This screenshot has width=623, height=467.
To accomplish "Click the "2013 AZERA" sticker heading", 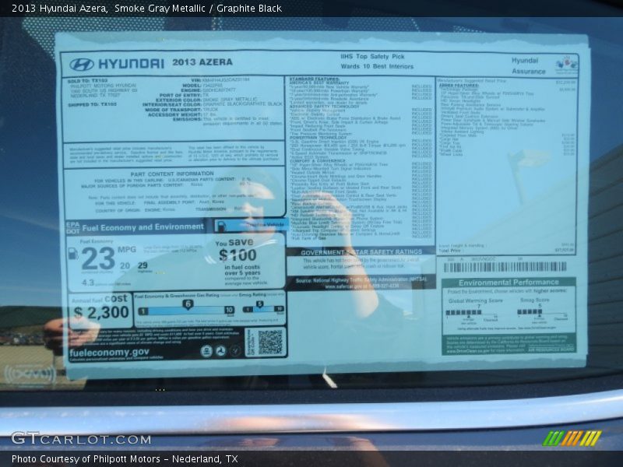I will (202, 62).
